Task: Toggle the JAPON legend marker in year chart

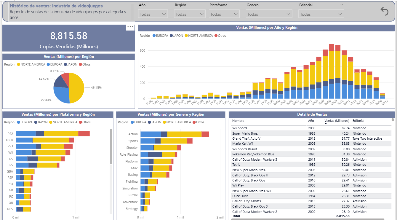Action: [x=171, y=36]
